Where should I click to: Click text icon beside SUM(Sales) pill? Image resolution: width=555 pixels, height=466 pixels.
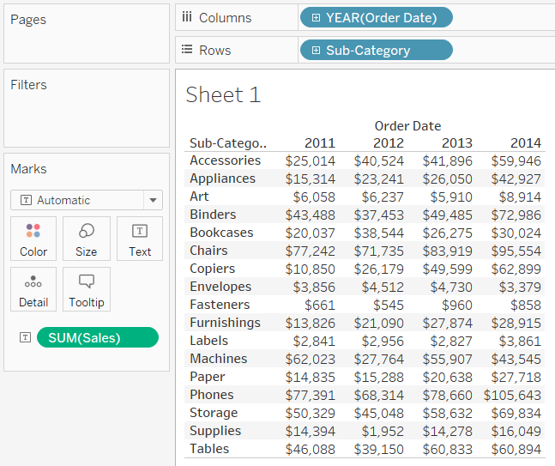point(24,338)
